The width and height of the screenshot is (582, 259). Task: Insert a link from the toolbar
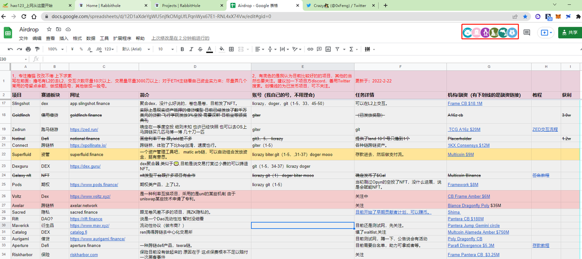tap(310, 49)
